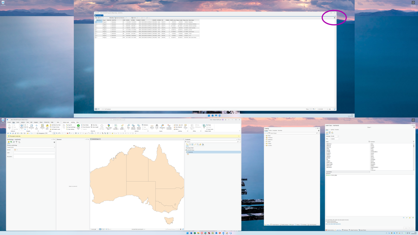The height and width of the screenshot is (235, 418).
Task: Switch to the Insert ribbon tab
Action: tap(18, 122)
